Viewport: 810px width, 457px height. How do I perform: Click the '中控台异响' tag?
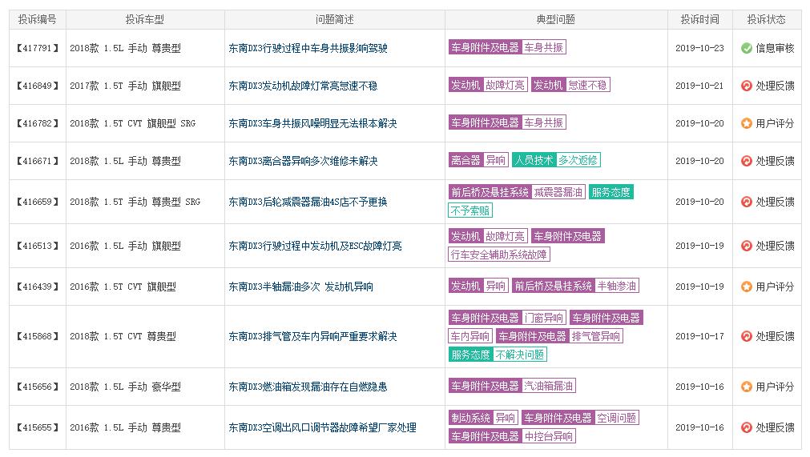click(x=549, y=436)
